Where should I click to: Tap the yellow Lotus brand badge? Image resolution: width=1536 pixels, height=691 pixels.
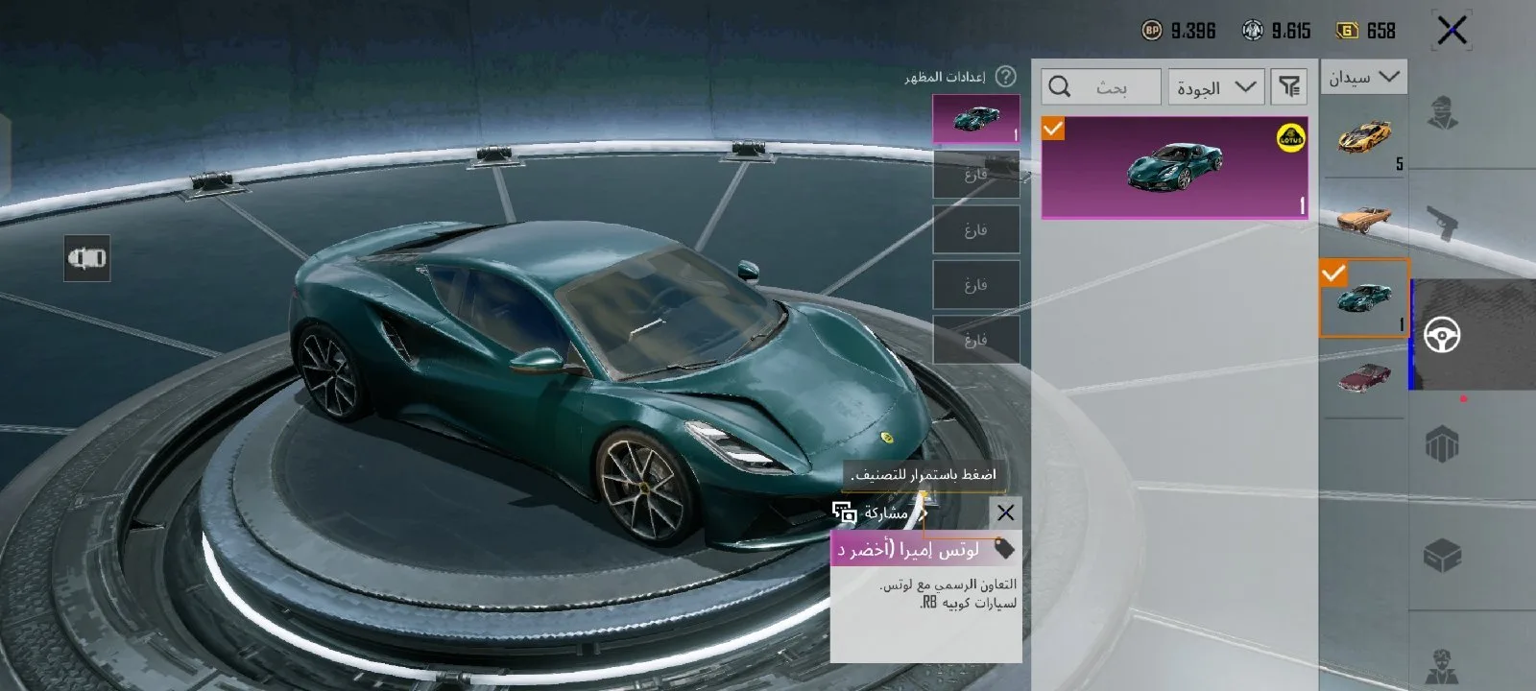[1291, 138]
